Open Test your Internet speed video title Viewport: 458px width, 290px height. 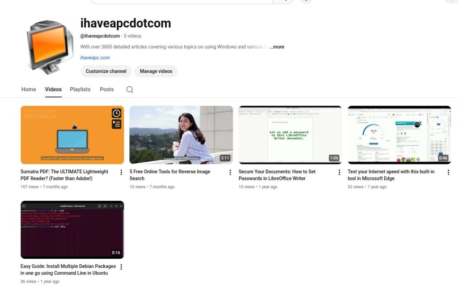coord(391,175)
